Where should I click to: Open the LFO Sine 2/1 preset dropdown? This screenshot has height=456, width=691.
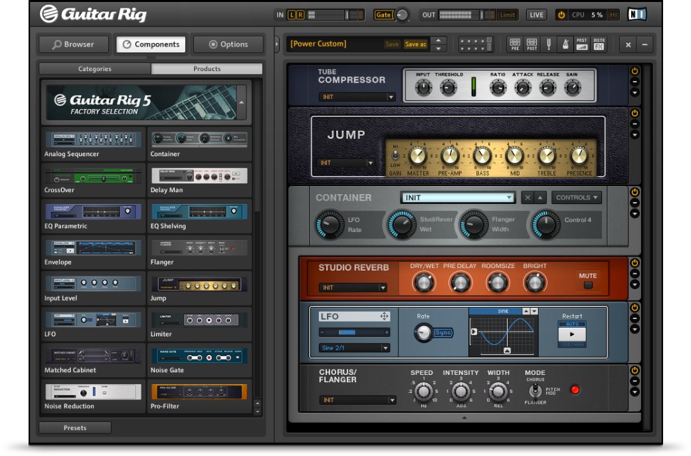(x=354, y=348)
